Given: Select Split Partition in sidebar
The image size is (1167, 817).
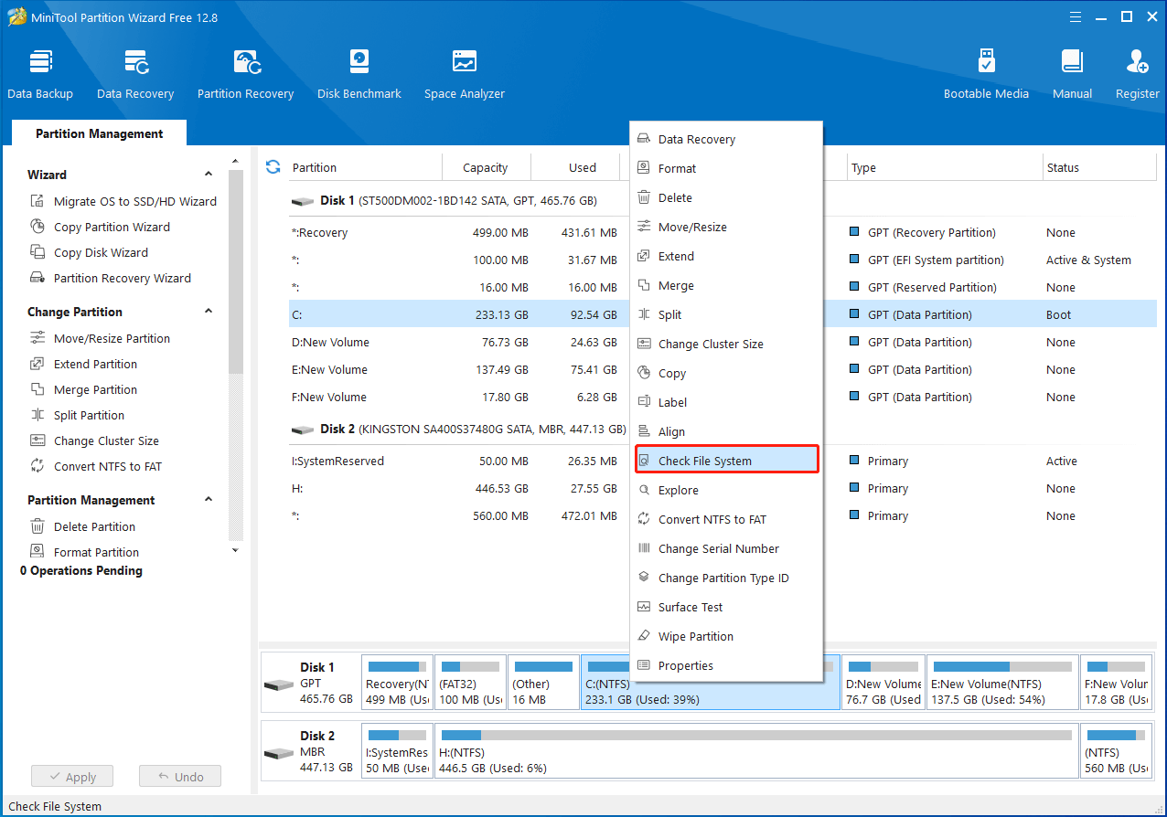Looking at the screenshot, I should click(77, 415).
